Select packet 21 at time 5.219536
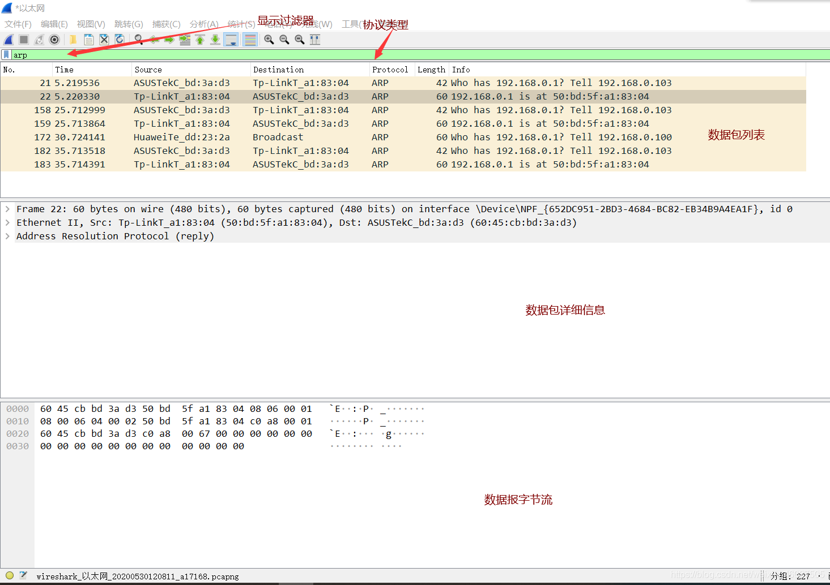This screenshot has height=585, width=830. pyautogui.click(x=403, y=83)
